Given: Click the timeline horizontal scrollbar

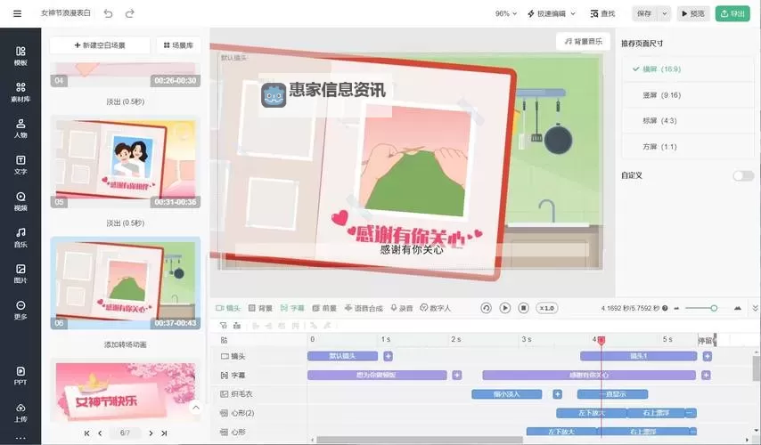Looking at the screenshot, I should coord(421,441).
